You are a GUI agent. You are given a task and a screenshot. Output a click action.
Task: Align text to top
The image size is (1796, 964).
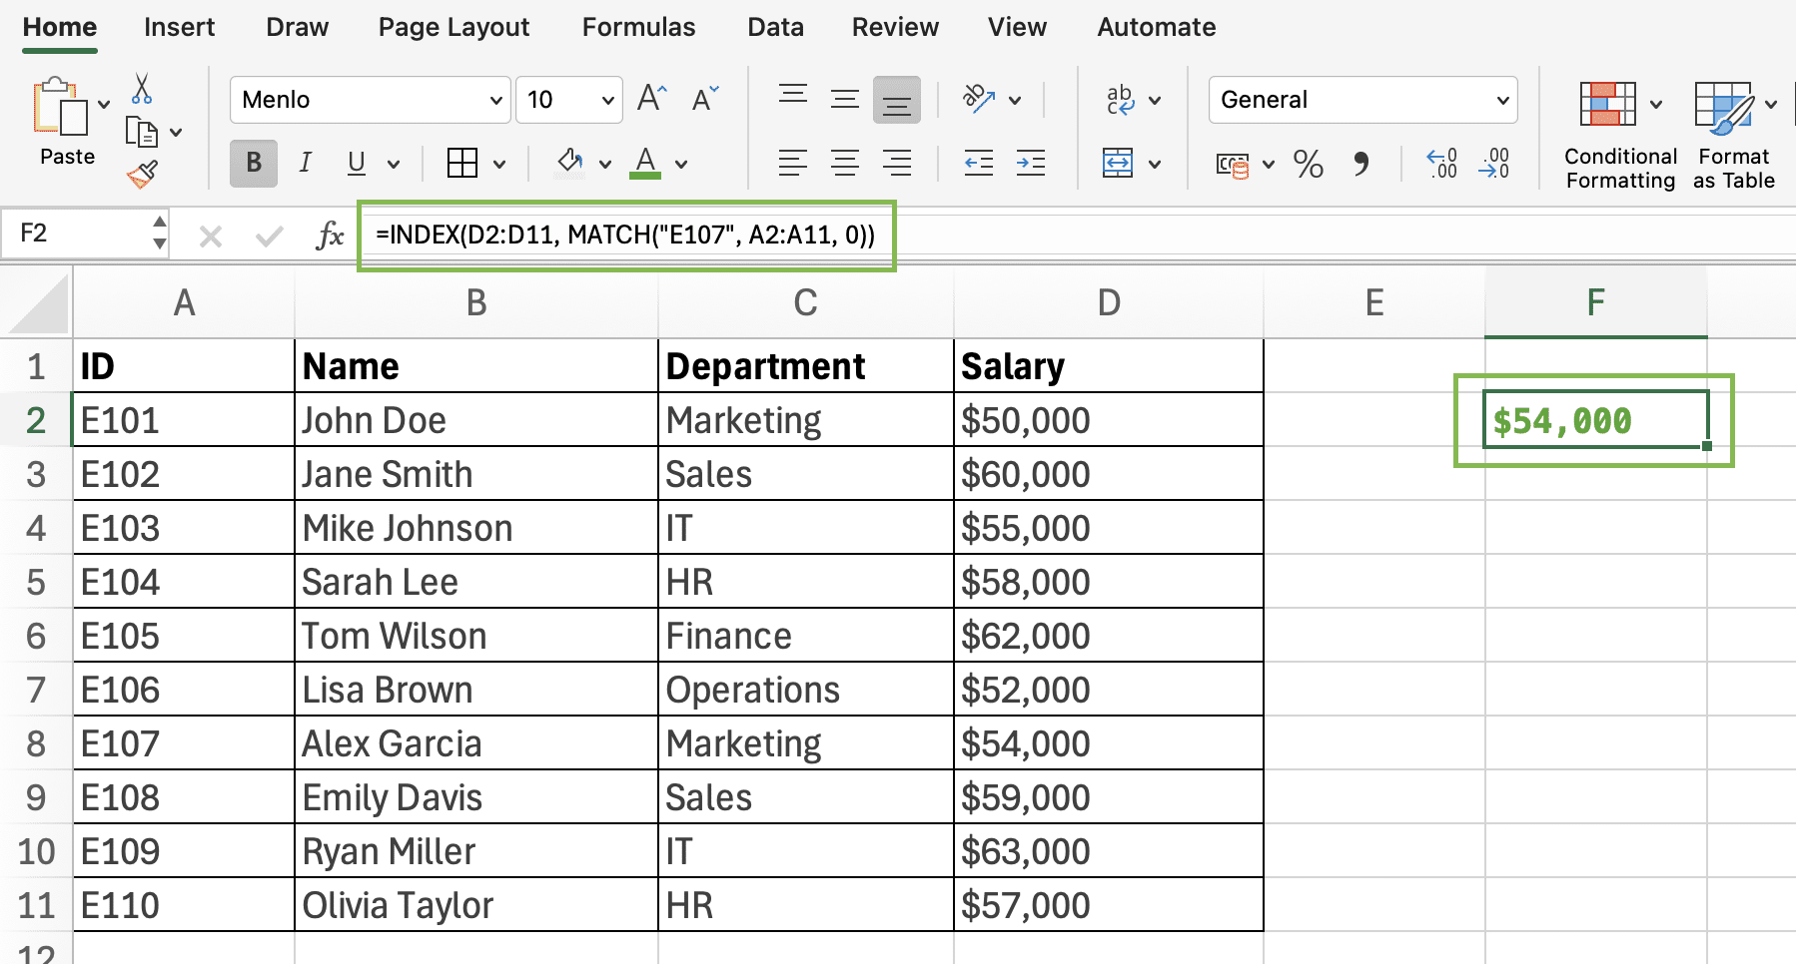coord(793,97)
